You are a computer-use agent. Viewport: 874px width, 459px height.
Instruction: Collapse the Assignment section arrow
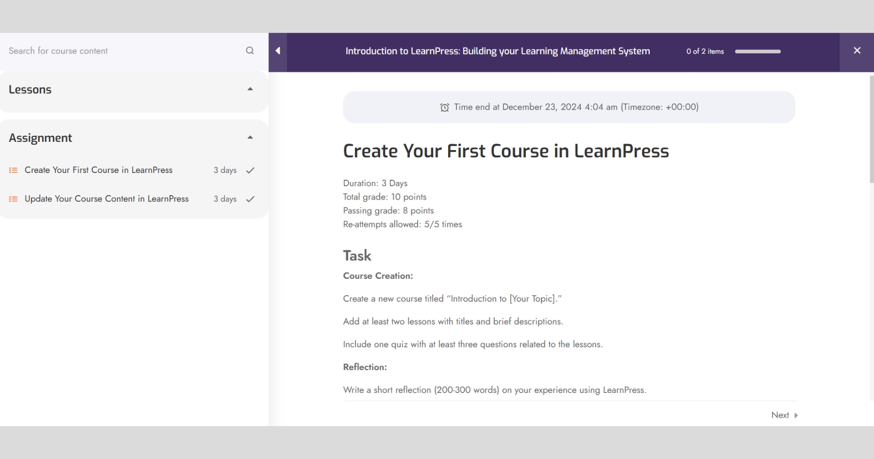[250, 137]
